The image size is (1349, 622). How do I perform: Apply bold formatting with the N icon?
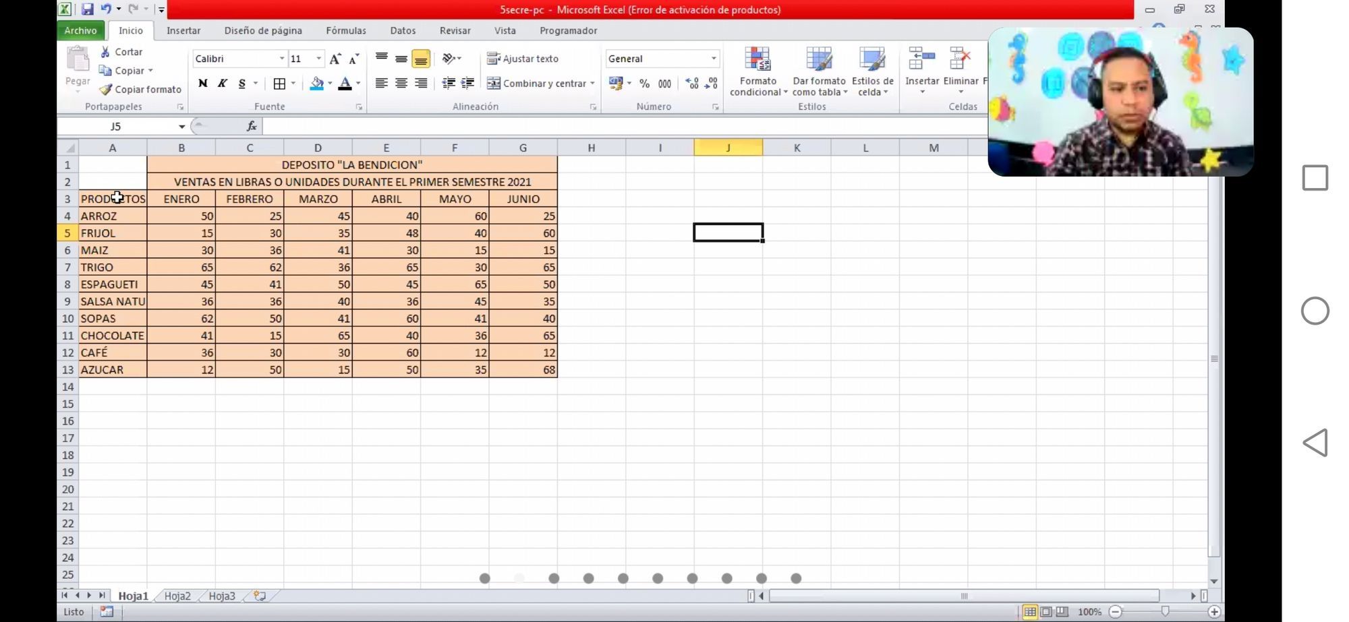(202, 83)
